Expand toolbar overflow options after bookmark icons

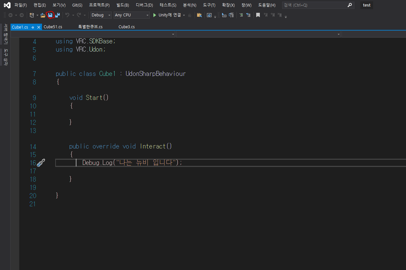(286, 17)
